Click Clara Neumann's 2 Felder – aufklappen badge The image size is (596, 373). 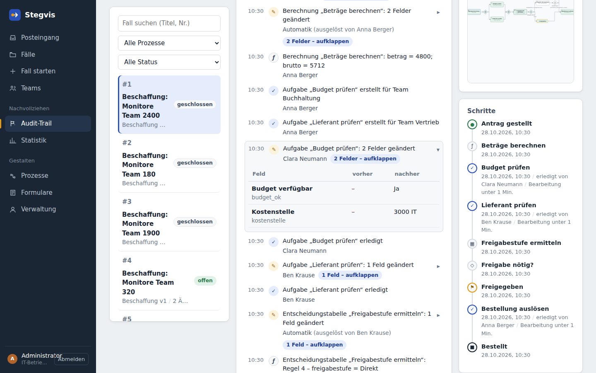(x=365, y=159)
